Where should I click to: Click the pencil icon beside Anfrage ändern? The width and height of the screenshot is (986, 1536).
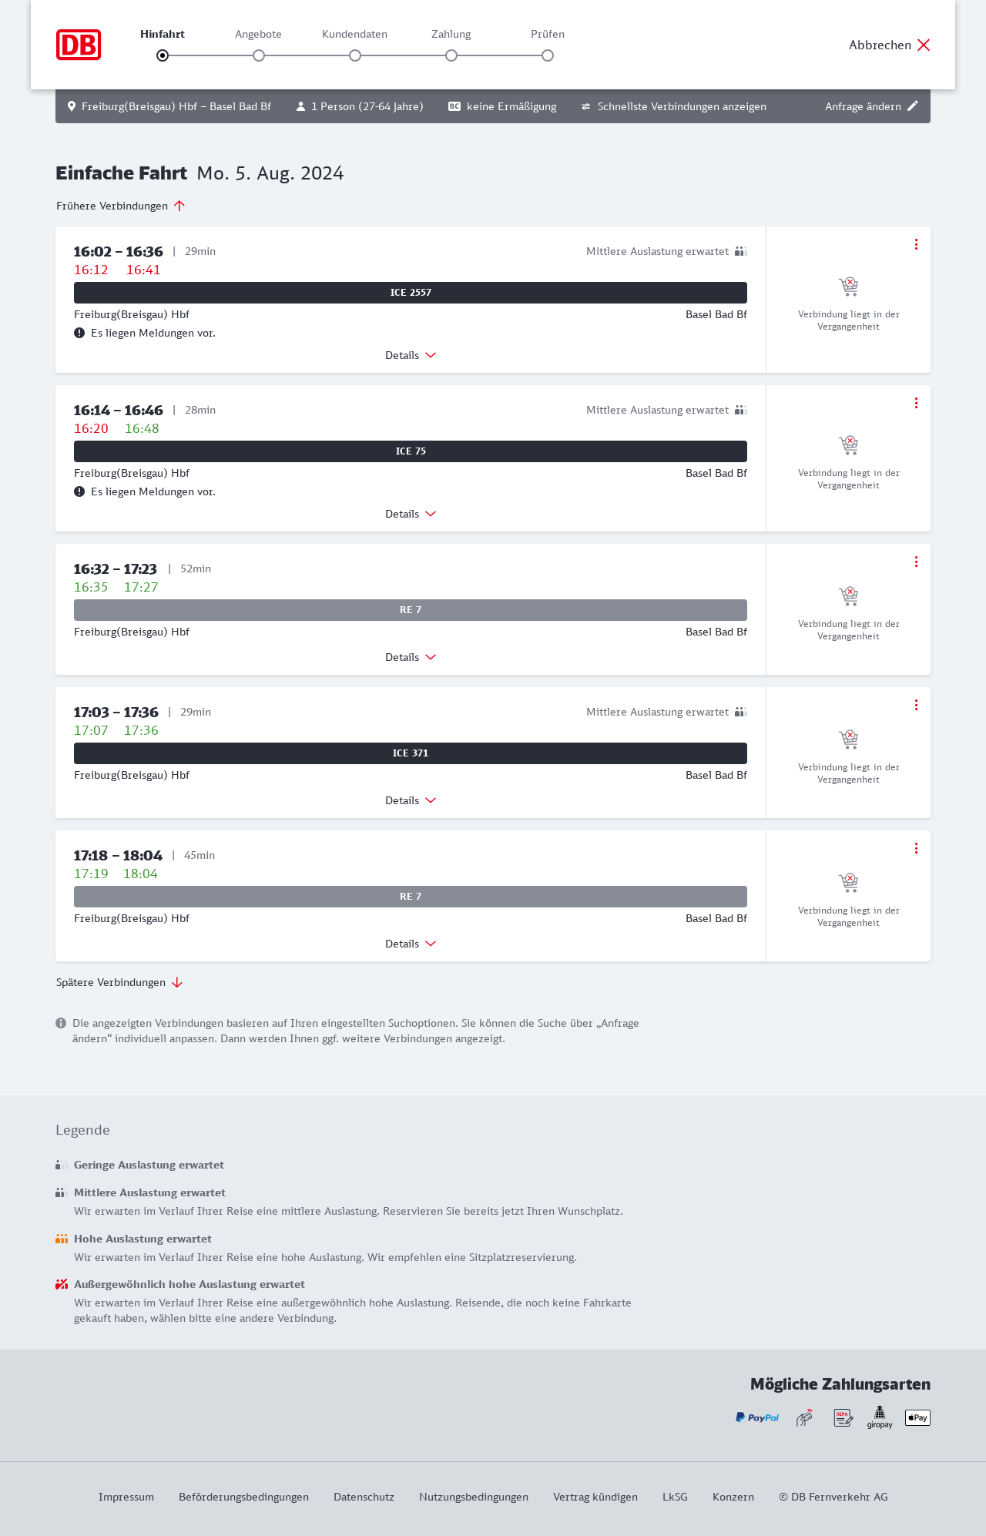(913, 106)
